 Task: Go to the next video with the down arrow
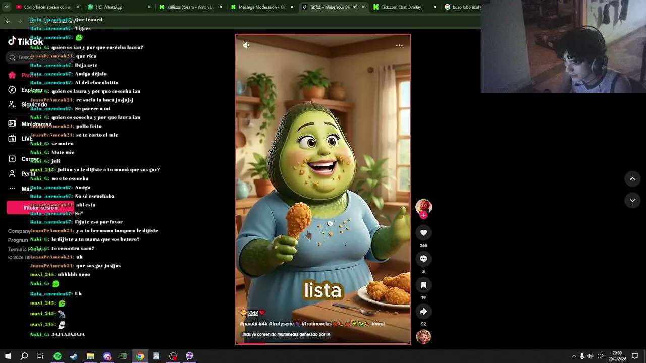click(x=632, y=200)
